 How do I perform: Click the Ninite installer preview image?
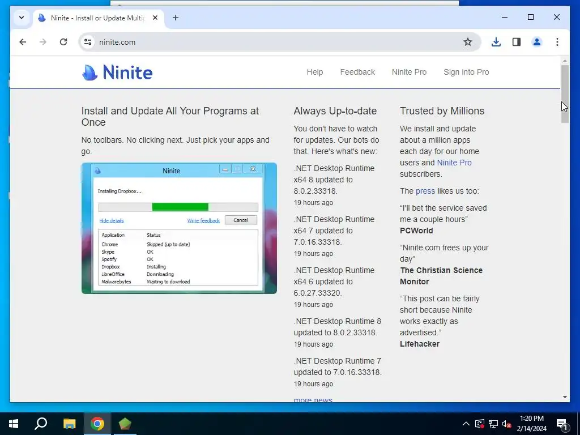pos(179,228)
